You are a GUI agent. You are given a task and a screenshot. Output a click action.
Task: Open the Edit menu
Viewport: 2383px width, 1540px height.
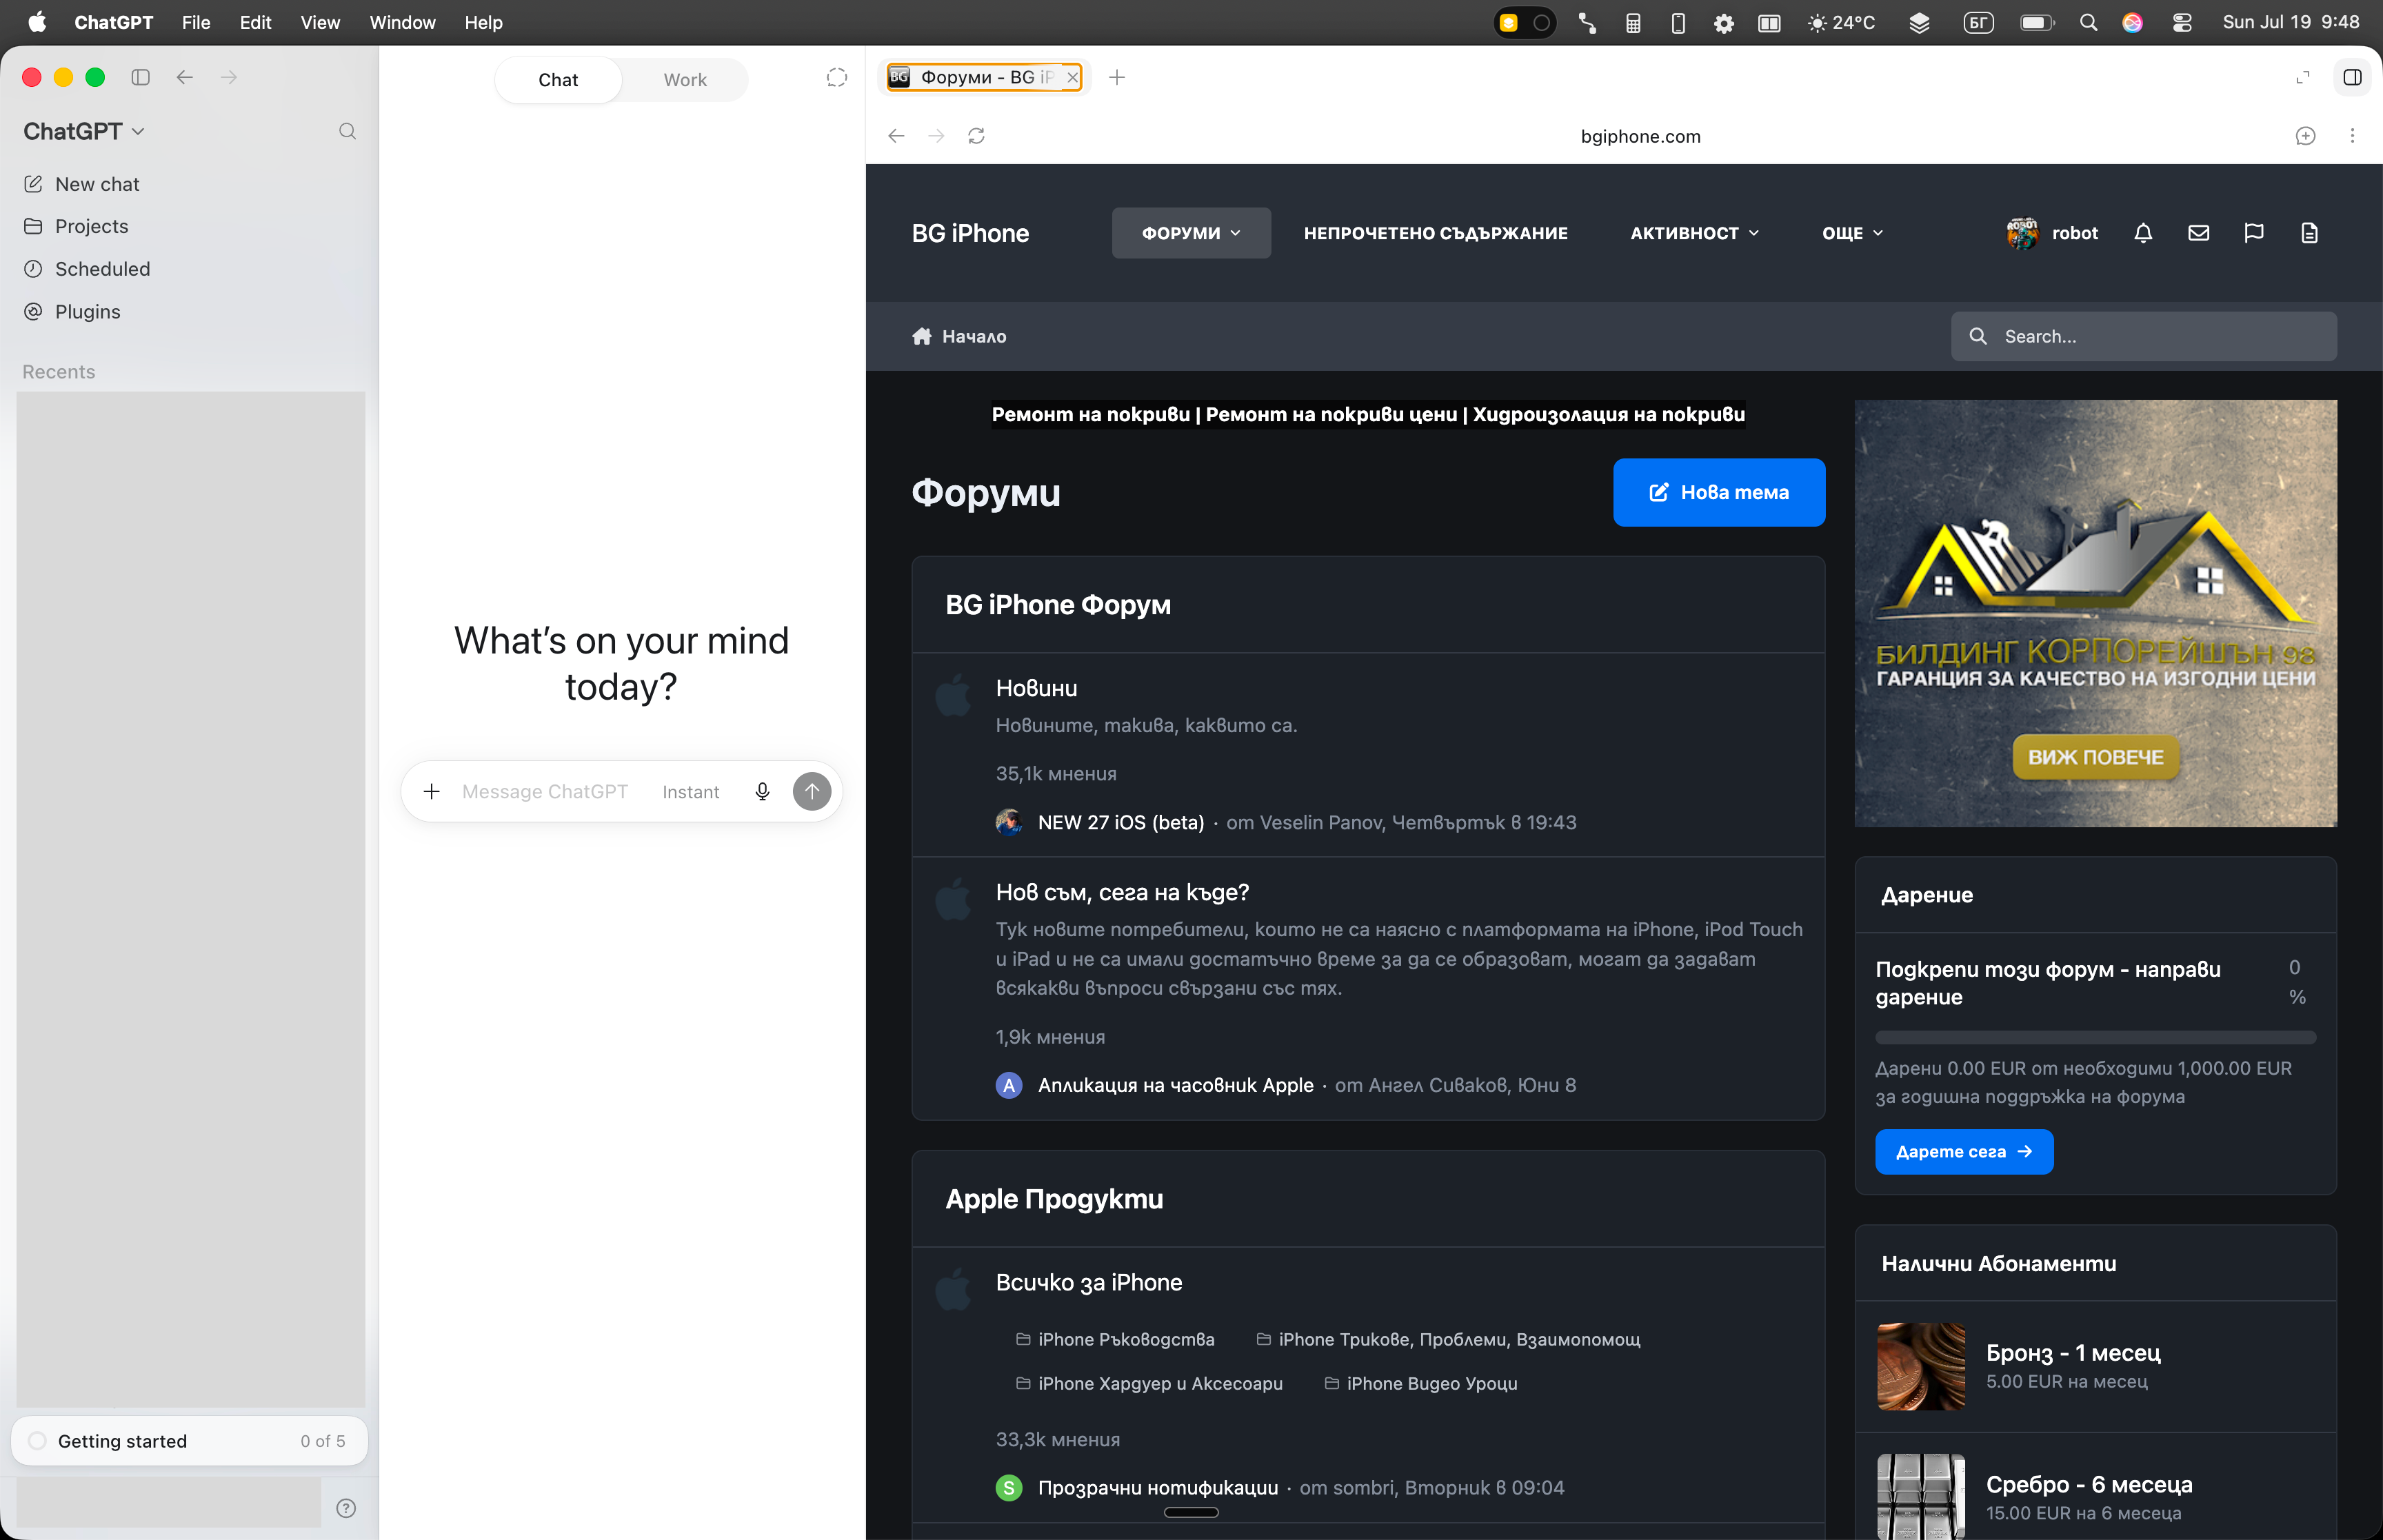tap(256, 22)
